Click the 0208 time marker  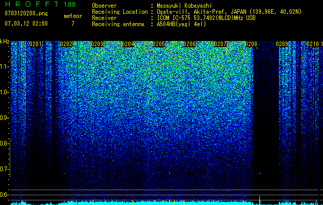[251, 44]
